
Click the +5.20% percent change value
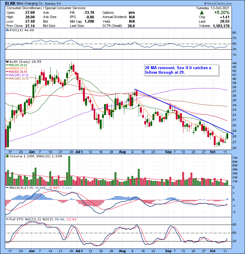click(222, 13)
